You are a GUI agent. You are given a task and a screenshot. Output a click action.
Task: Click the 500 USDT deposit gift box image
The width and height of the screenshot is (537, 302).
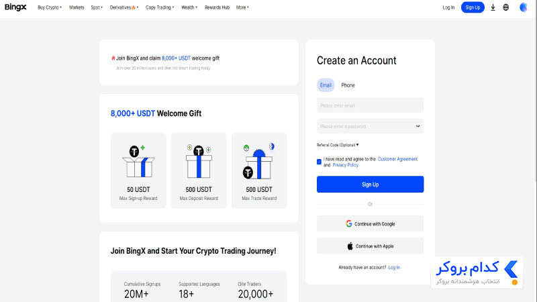199,162
